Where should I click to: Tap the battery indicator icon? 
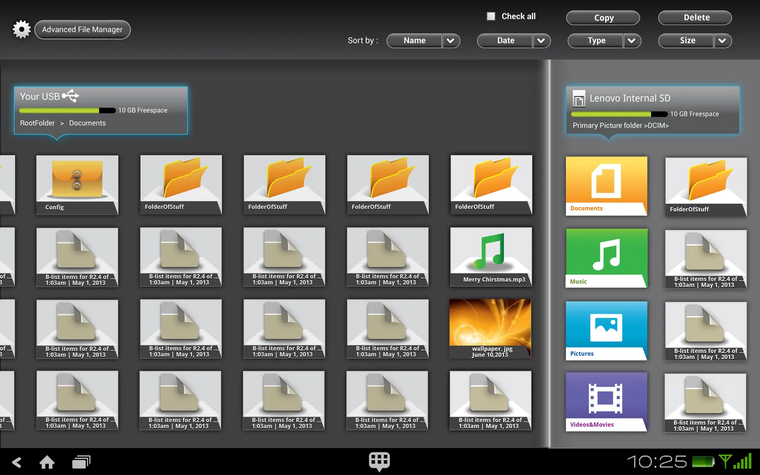pos(703,461)
